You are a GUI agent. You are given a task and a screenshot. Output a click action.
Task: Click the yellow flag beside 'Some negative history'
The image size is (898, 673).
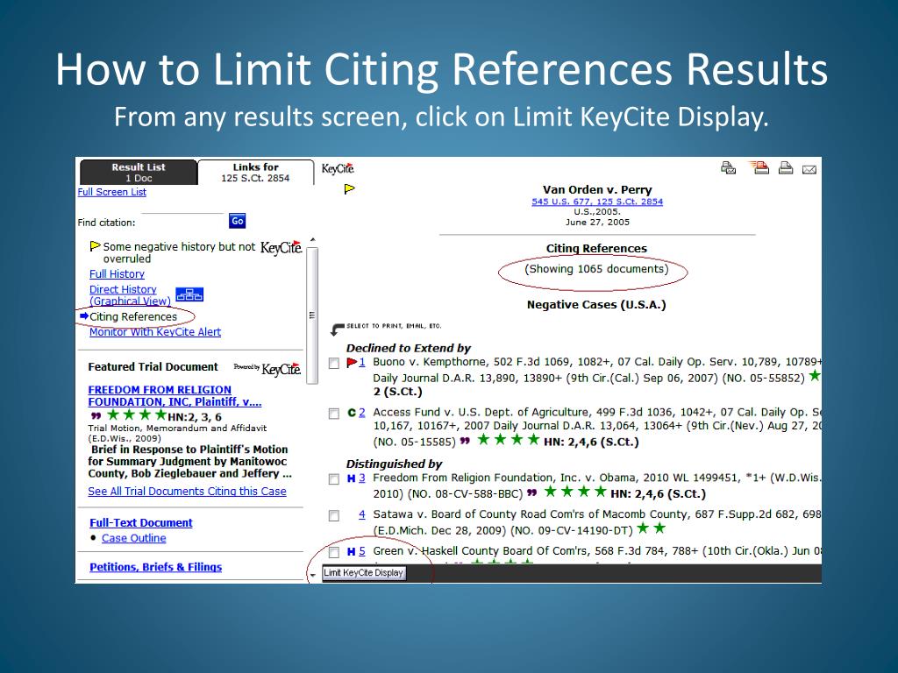95,246
